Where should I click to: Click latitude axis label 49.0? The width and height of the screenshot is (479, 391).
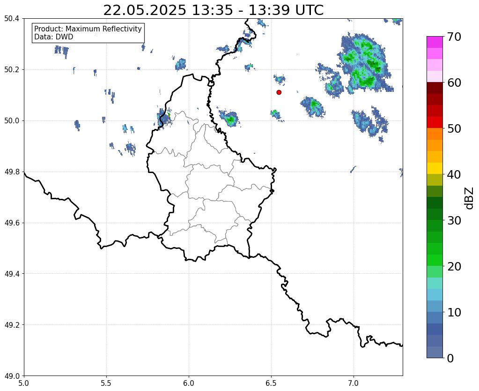[12, 376]
